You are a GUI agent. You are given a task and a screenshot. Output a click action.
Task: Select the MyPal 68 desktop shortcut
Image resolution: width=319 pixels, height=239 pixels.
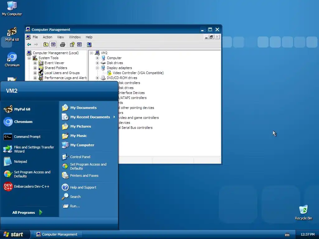point(12,34)
